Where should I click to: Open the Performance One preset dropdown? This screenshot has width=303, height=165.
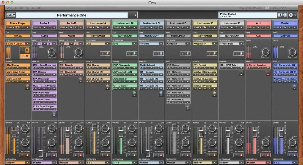(135, 15)
